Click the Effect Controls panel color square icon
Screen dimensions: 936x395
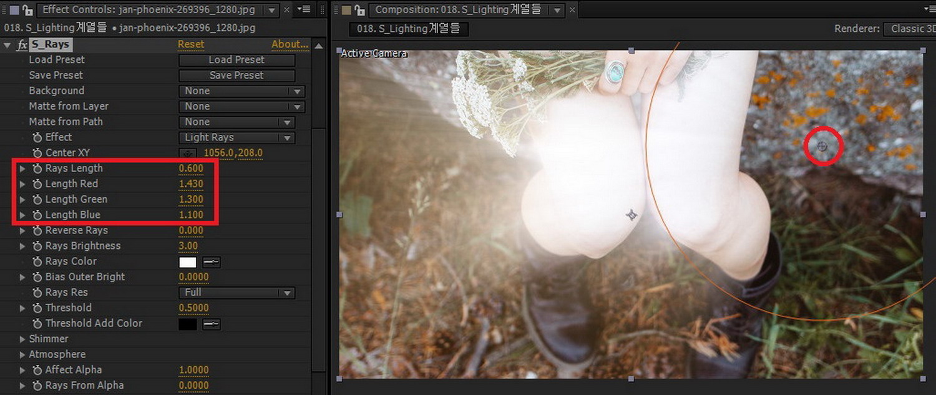(x=15, y=10)
